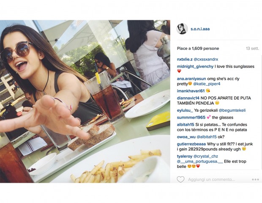Follow the @crystal_chz mention
Image resolution: width=262 pixels, height=203 pixels.
(205, 157)
